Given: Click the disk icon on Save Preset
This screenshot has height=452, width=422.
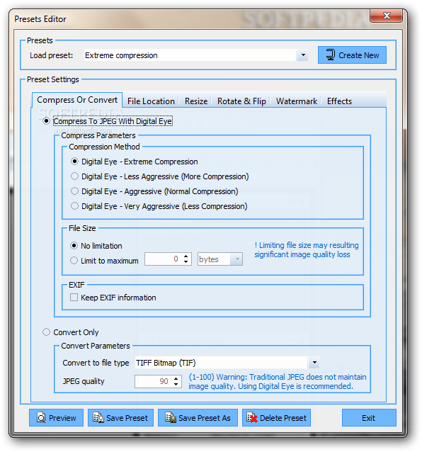Looking at the screenshot, I should pos(98,418).
